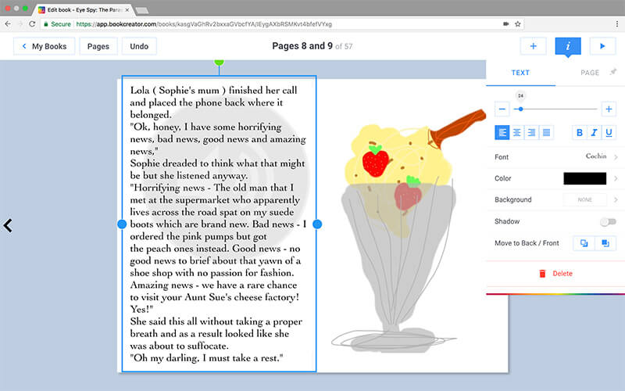
Task: Select the TEXT tab
Action: tap(520, 73)
